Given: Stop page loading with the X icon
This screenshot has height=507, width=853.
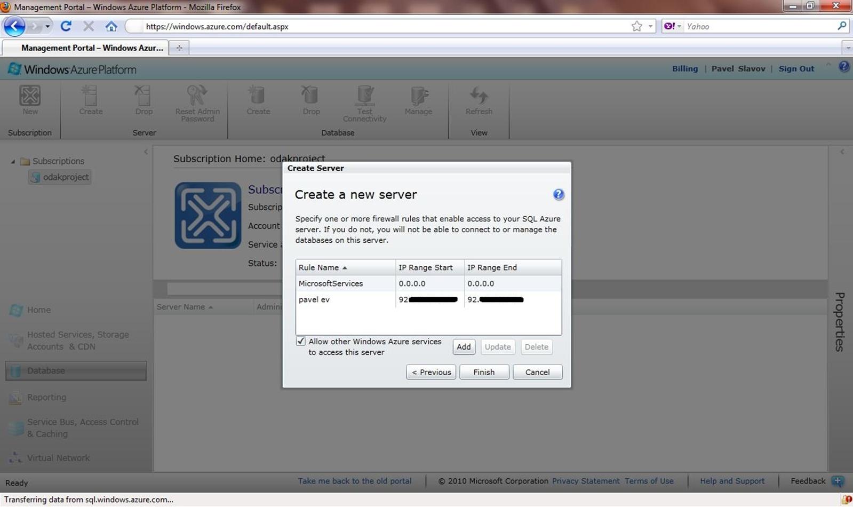Looking at the screenshot, I should point(89,26).
